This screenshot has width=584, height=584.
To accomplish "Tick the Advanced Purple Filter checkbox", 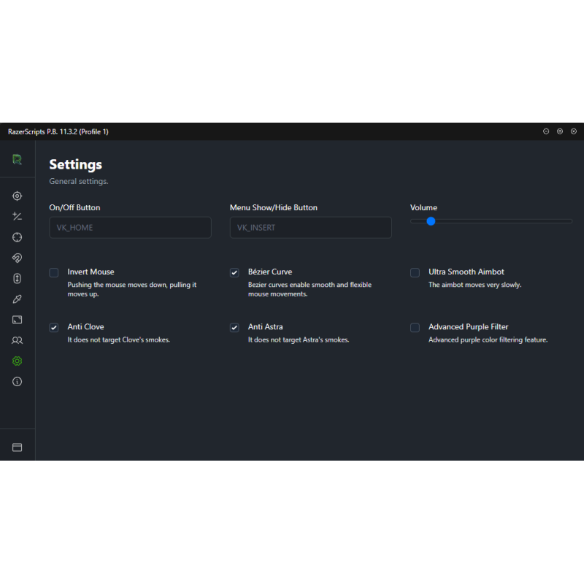I will pos(415,327).
